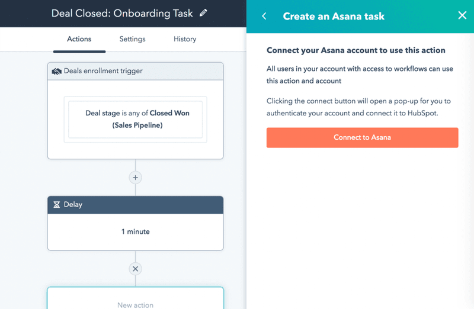Click the Deal Closed: Onboarding Task title
474x309 pixels.
[122, 13]
